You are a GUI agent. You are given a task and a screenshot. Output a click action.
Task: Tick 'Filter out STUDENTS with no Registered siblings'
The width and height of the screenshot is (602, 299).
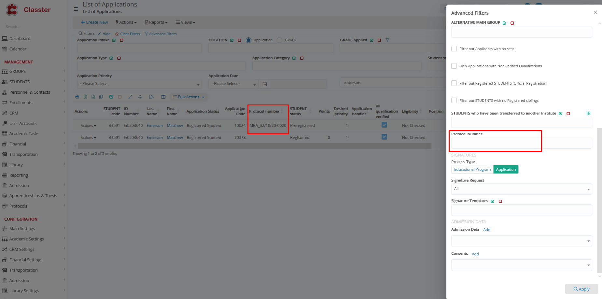pyautogui.click(x=454, y=101)
